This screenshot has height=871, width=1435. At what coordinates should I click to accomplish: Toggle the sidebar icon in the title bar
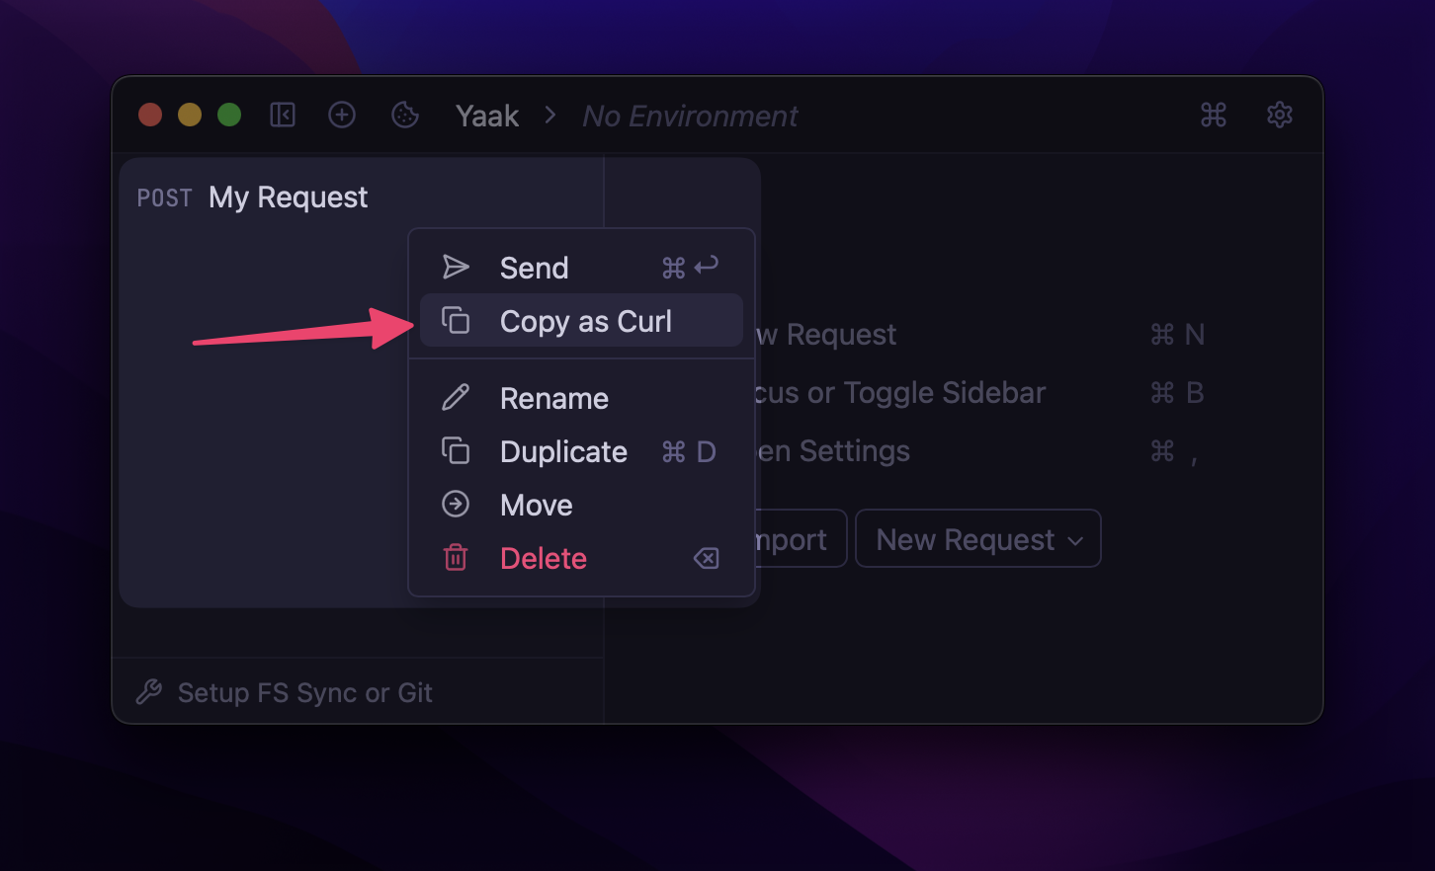tap(283, 115)
